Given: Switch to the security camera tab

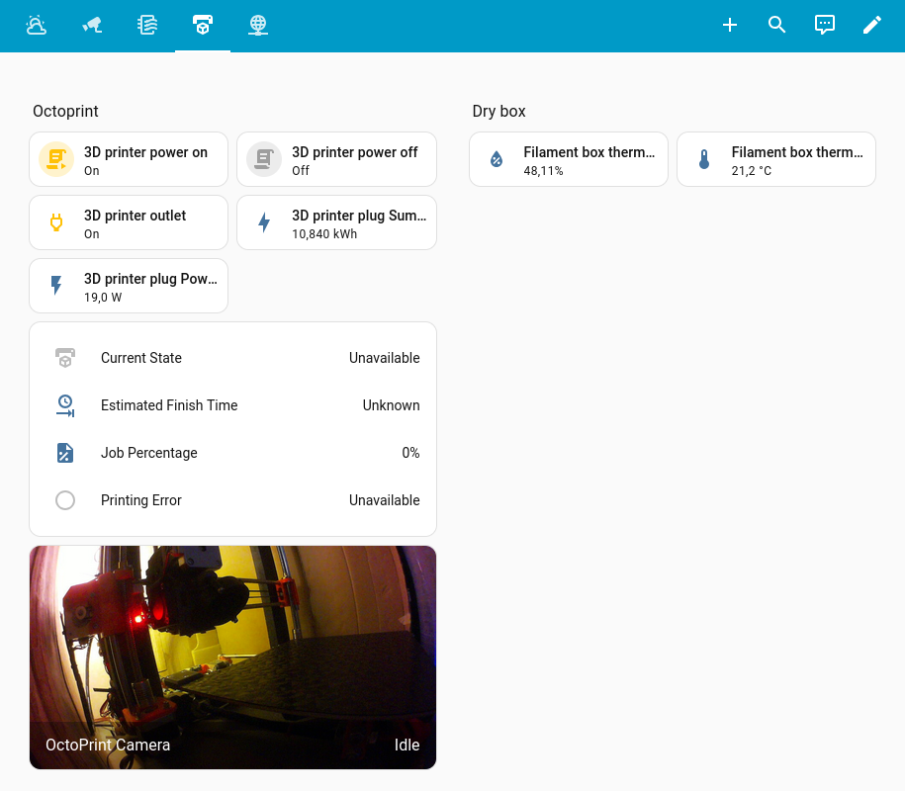Looking at the screenshot, I should (92, 26).
